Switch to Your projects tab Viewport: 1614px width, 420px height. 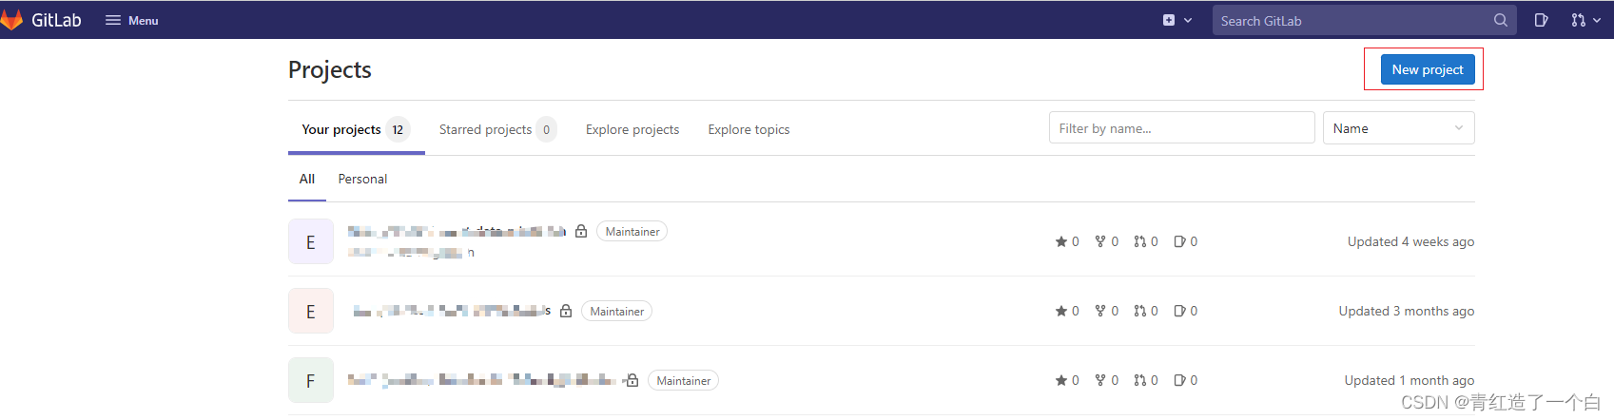pyautogui.click(x=356, y=129)
